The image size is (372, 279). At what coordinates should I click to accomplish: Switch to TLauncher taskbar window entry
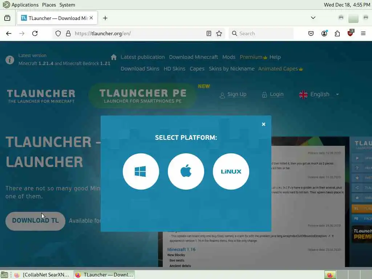104,275
